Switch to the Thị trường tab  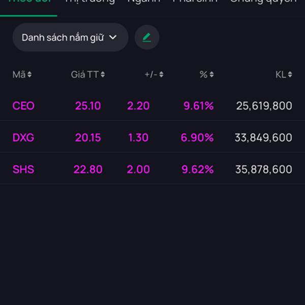pos(89,2)
